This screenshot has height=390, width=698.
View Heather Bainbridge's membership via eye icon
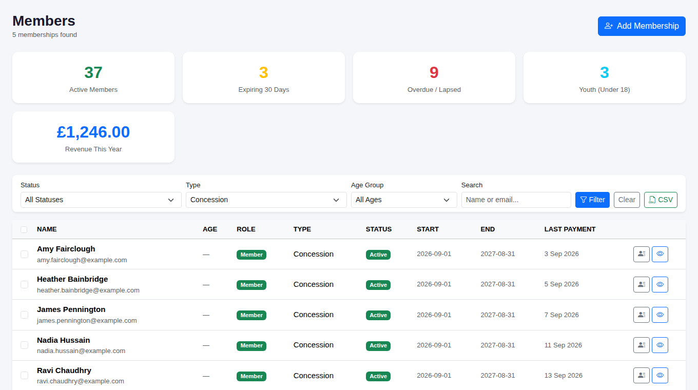(660, 284)
